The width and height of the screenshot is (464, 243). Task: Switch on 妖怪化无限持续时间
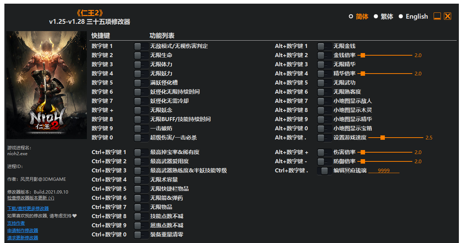coord(141,92)
